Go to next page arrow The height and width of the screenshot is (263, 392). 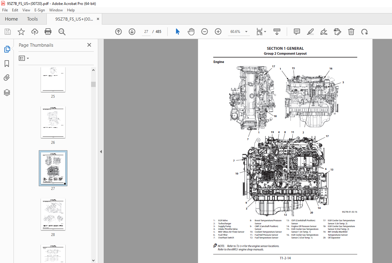tap(132, 32)
